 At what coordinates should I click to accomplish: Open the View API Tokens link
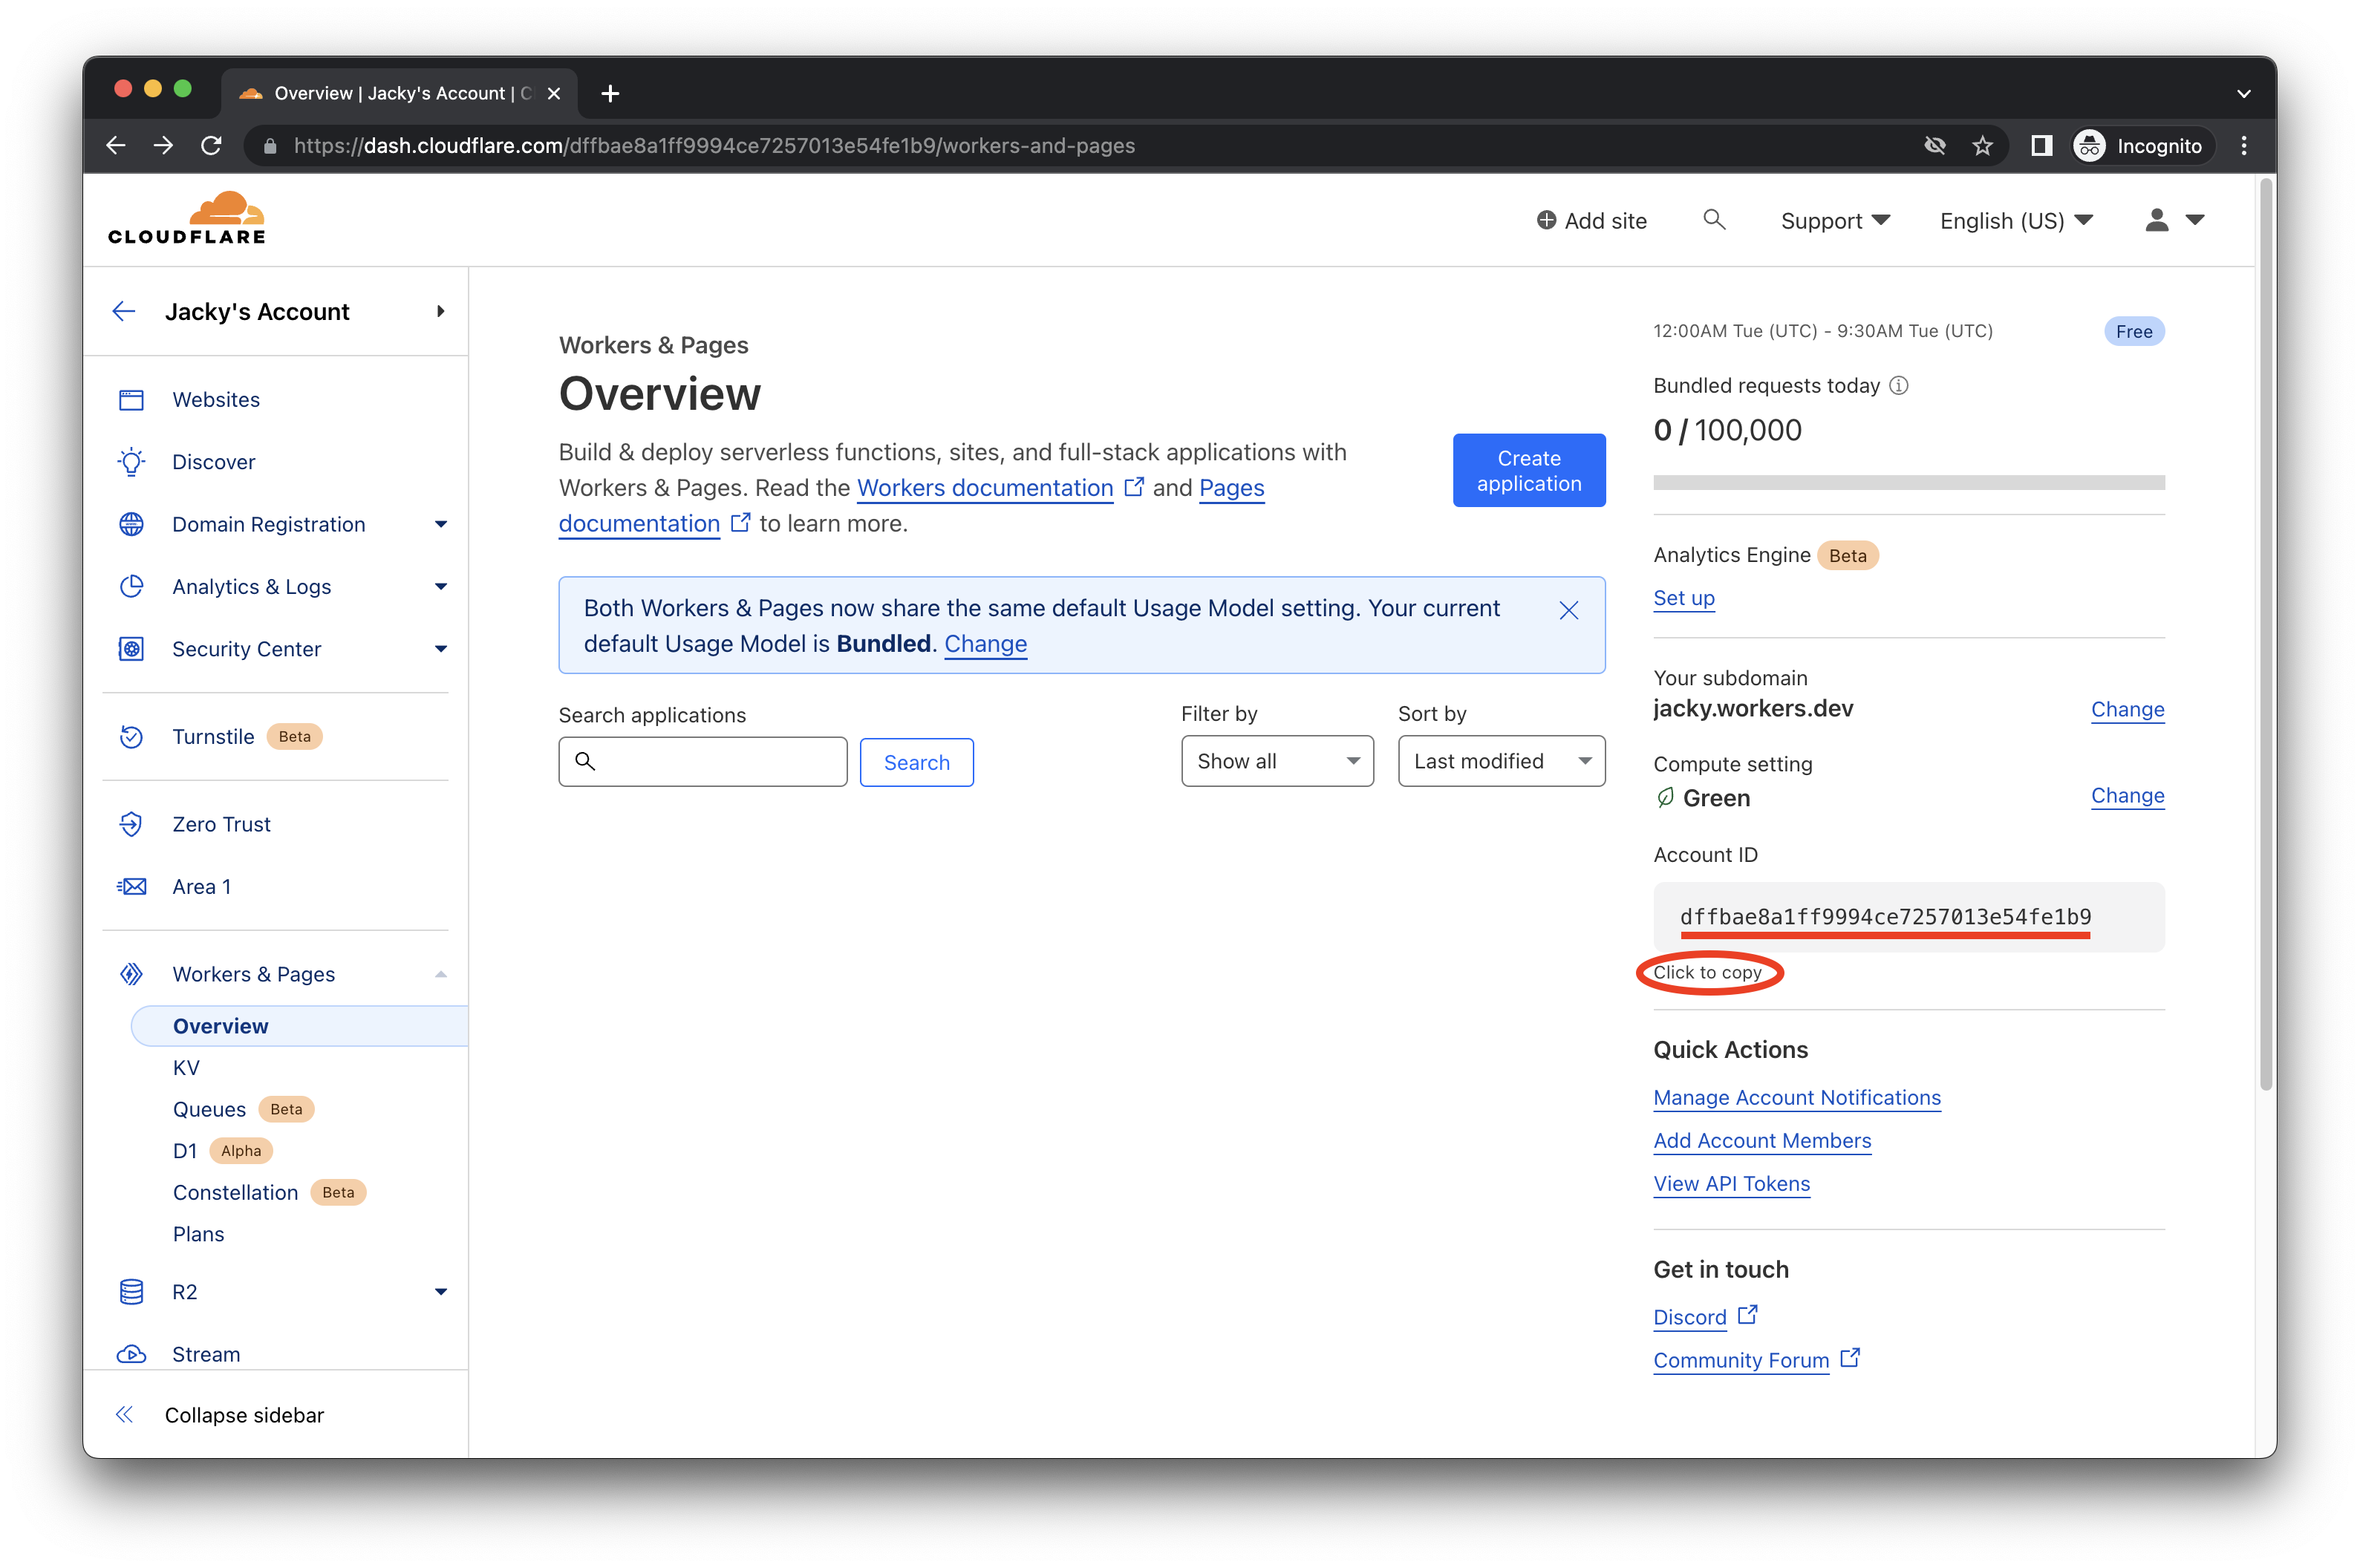[x=1731, y=1184]
